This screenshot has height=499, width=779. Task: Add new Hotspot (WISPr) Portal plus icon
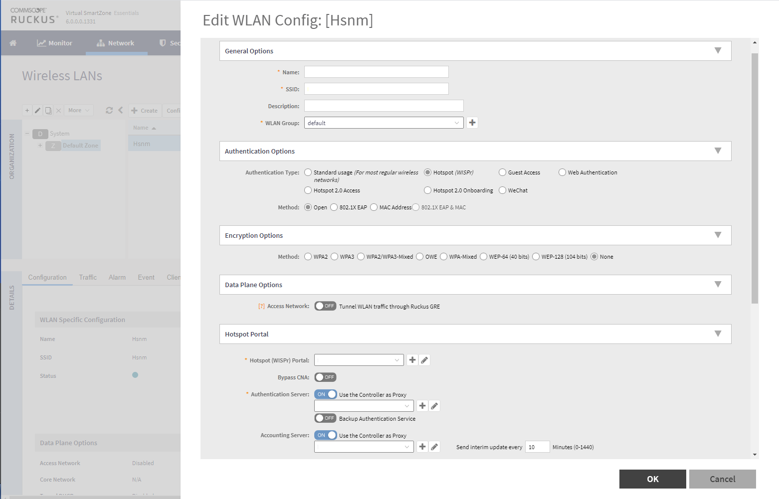[412, 360]
